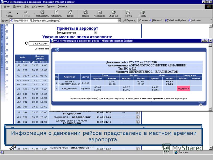Viewport: 213px width, 160px height.
Task: Click the info icon for flight X8 346
Action: pos(138,112)
